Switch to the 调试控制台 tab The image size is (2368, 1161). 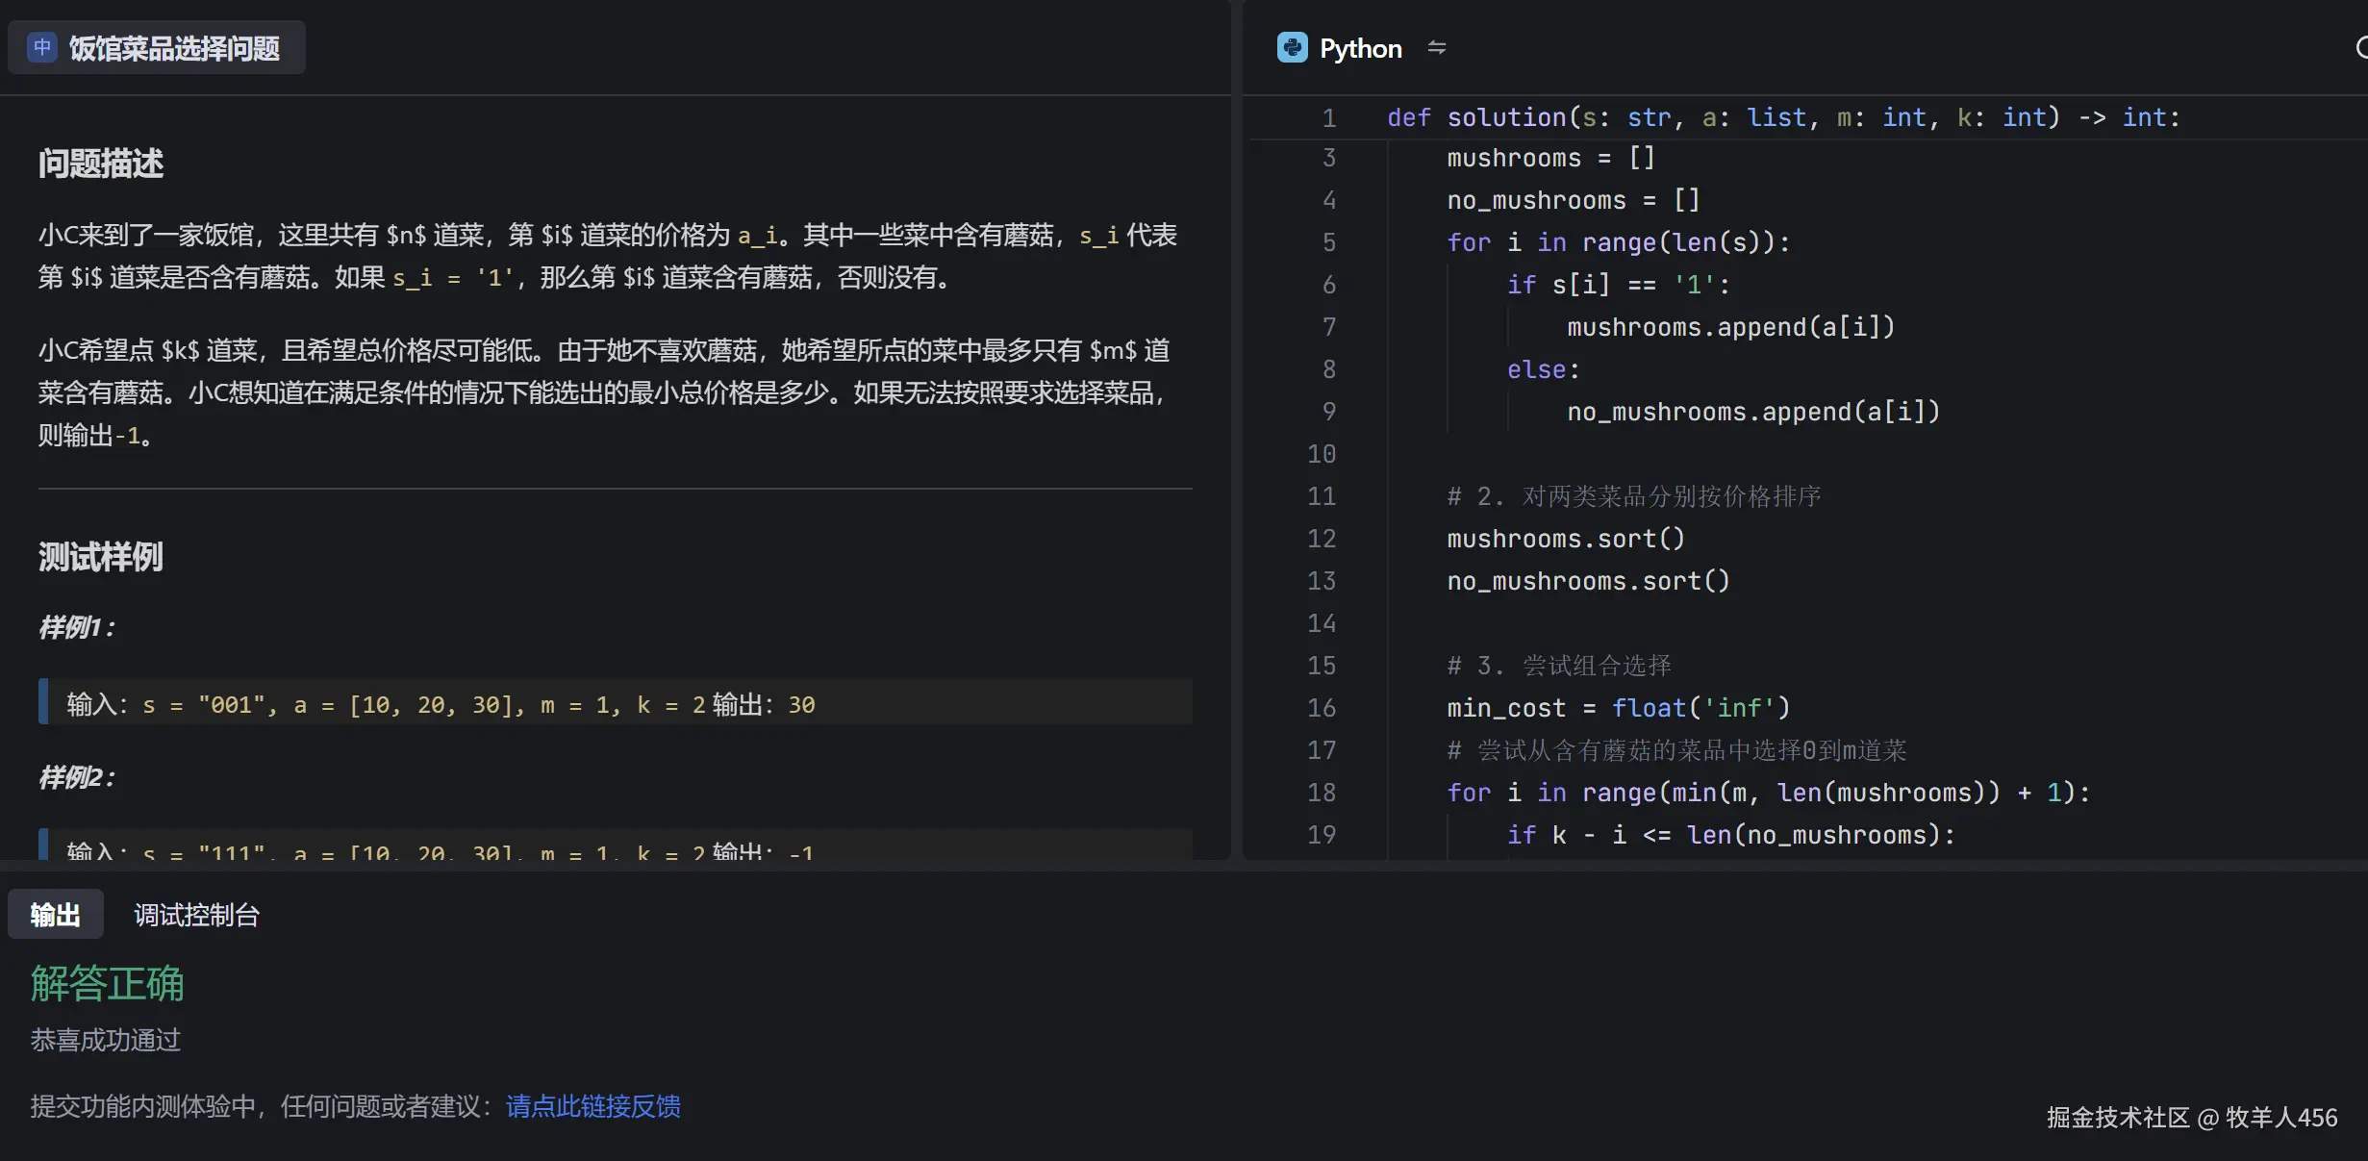[196, 914]
